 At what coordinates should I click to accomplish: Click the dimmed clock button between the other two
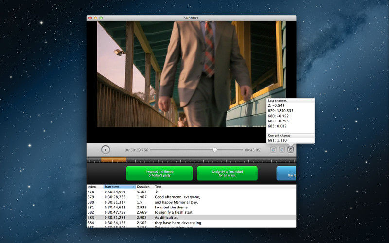point(282,150)
